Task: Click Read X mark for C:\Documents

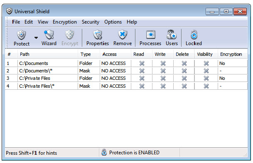Action: [x=142, y=63]
